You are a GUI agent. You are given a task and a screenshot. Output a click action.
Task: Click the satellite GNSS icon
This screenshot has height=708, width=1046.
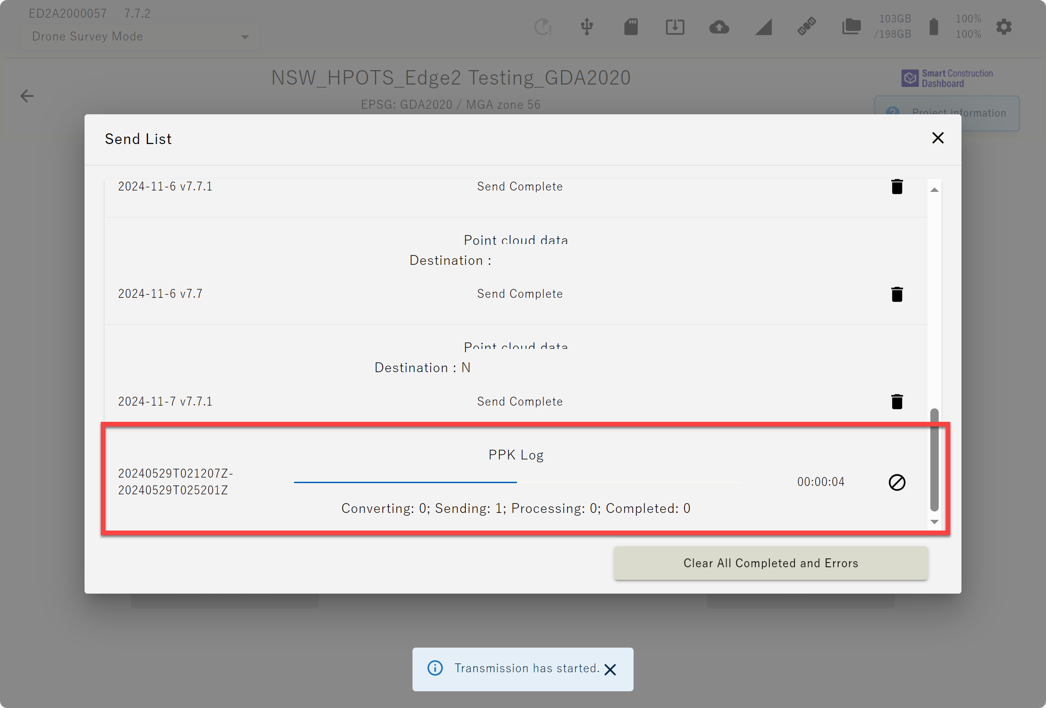click(x=807, y=26)
